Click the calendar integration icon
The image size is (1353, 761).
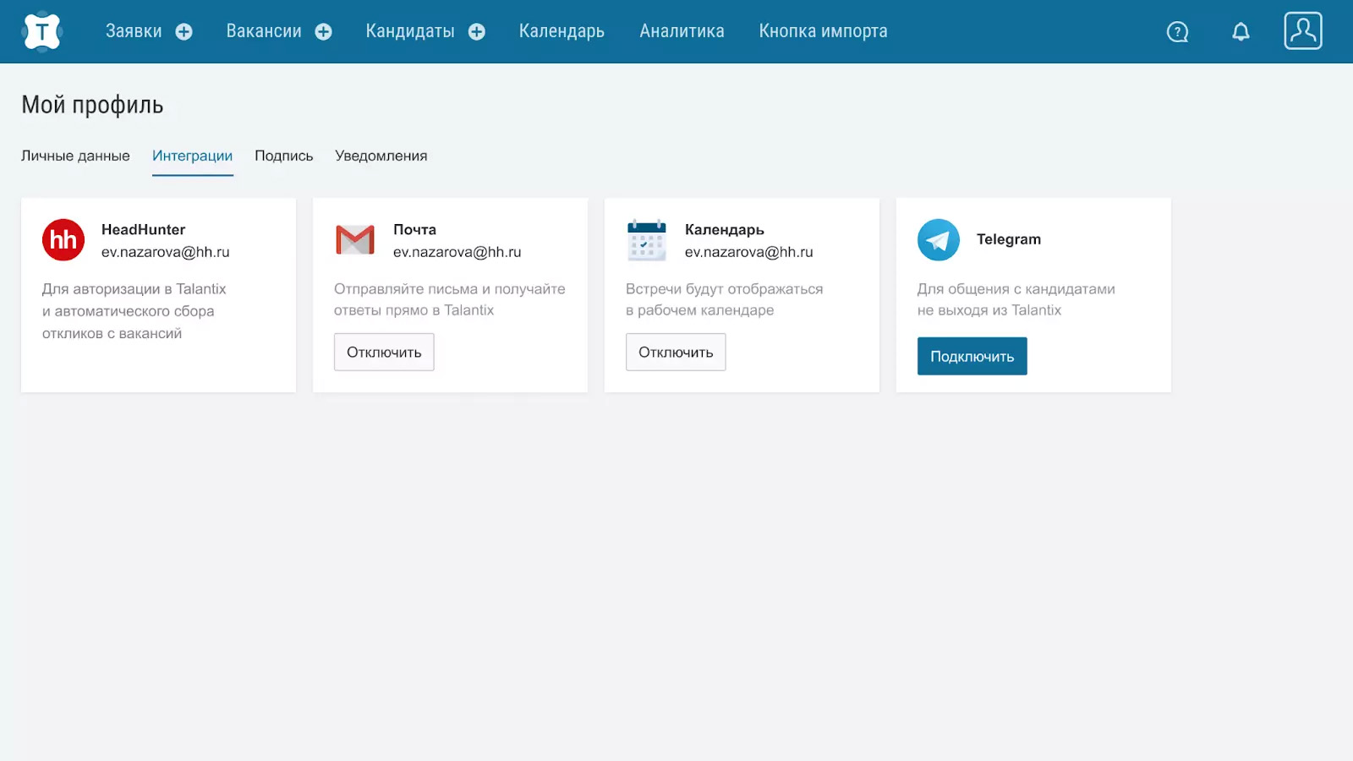pos(647,240)
